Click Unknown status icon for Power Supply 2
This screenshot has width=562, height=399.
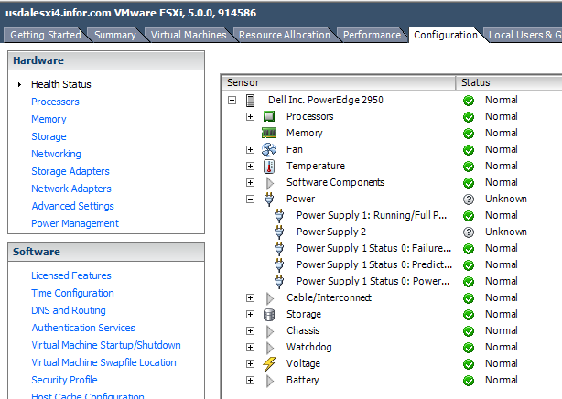(x=469, y=232)
